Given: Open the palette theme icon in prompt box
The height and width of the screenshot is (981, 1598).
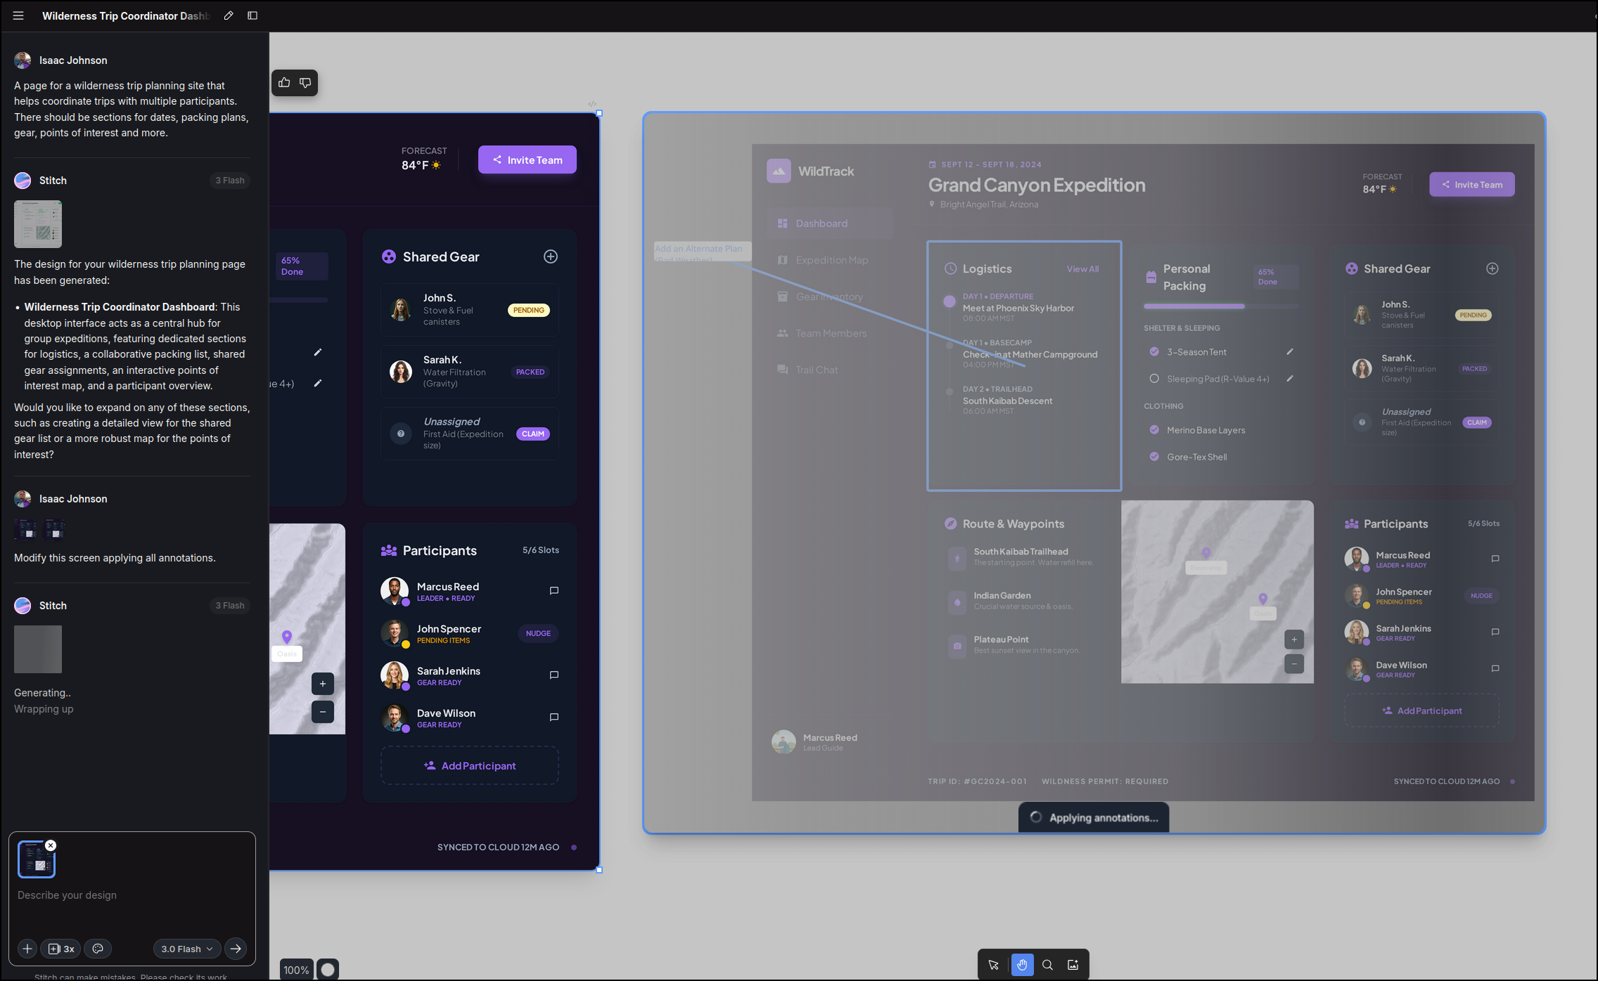Looking at the screenshot, I should [98, 949].
